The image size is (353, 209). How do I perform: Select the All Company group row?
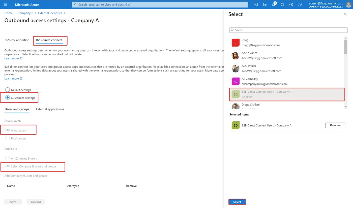pos(287,81)
